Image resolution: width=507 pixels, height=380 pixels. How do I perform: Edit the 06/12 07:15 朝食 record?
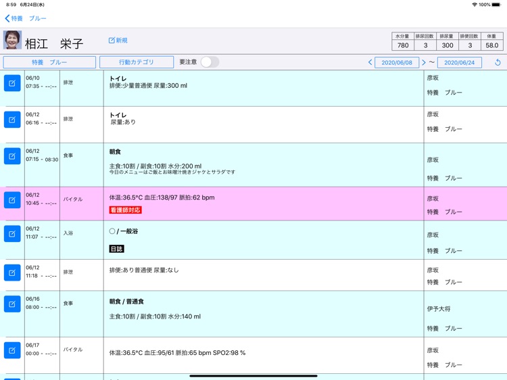tap(12, 156)
